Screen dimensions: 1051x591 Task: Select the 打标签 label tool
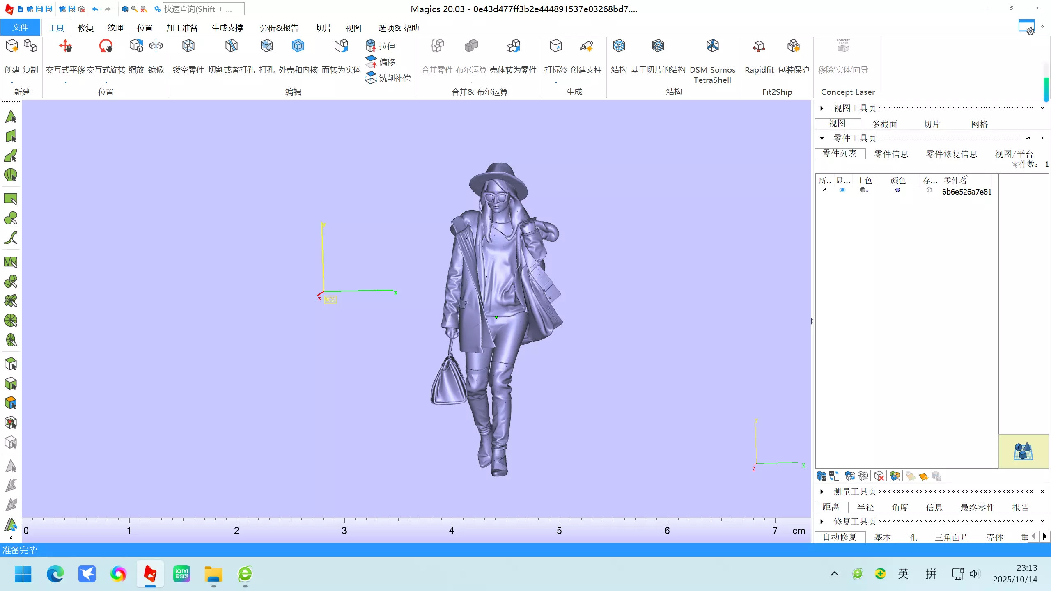click(x=555, y=46)
